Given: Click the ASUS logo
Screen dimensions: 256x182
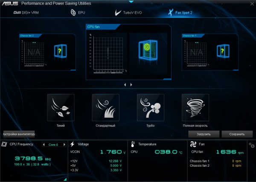Looking at the screenshot, I should (10, 3).
